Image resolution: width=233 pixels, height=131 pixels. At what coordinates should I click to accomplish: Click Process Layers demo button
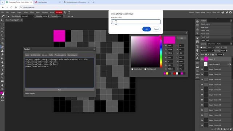pos(60,55)
